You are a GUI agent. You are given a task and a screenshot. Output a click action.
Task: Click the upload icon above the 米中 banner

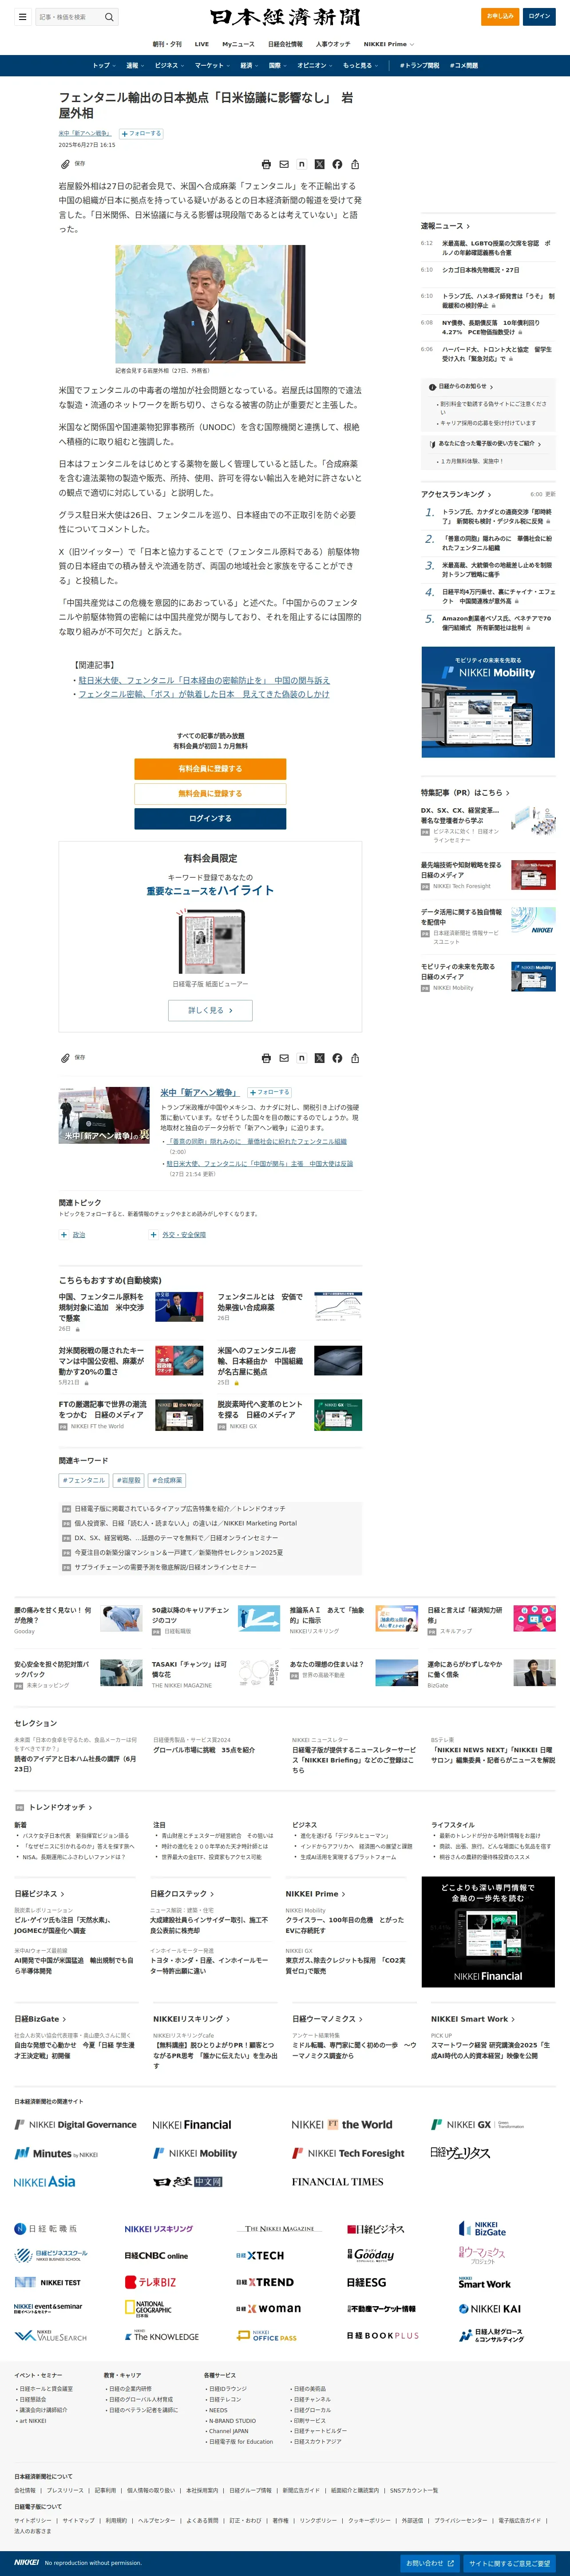[355, 1057]
